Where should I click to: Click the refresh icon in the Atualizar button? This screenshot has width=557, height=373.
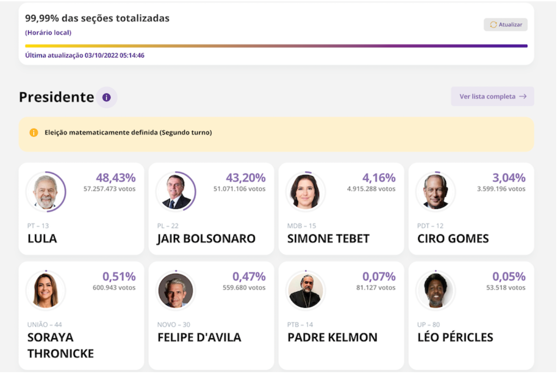click(492, 25)
